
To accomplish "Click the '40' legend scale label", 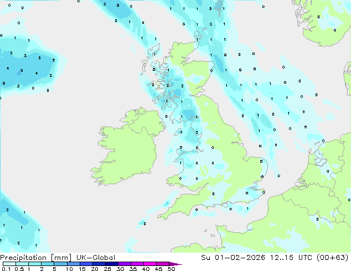I will click(x=146, y=269).
